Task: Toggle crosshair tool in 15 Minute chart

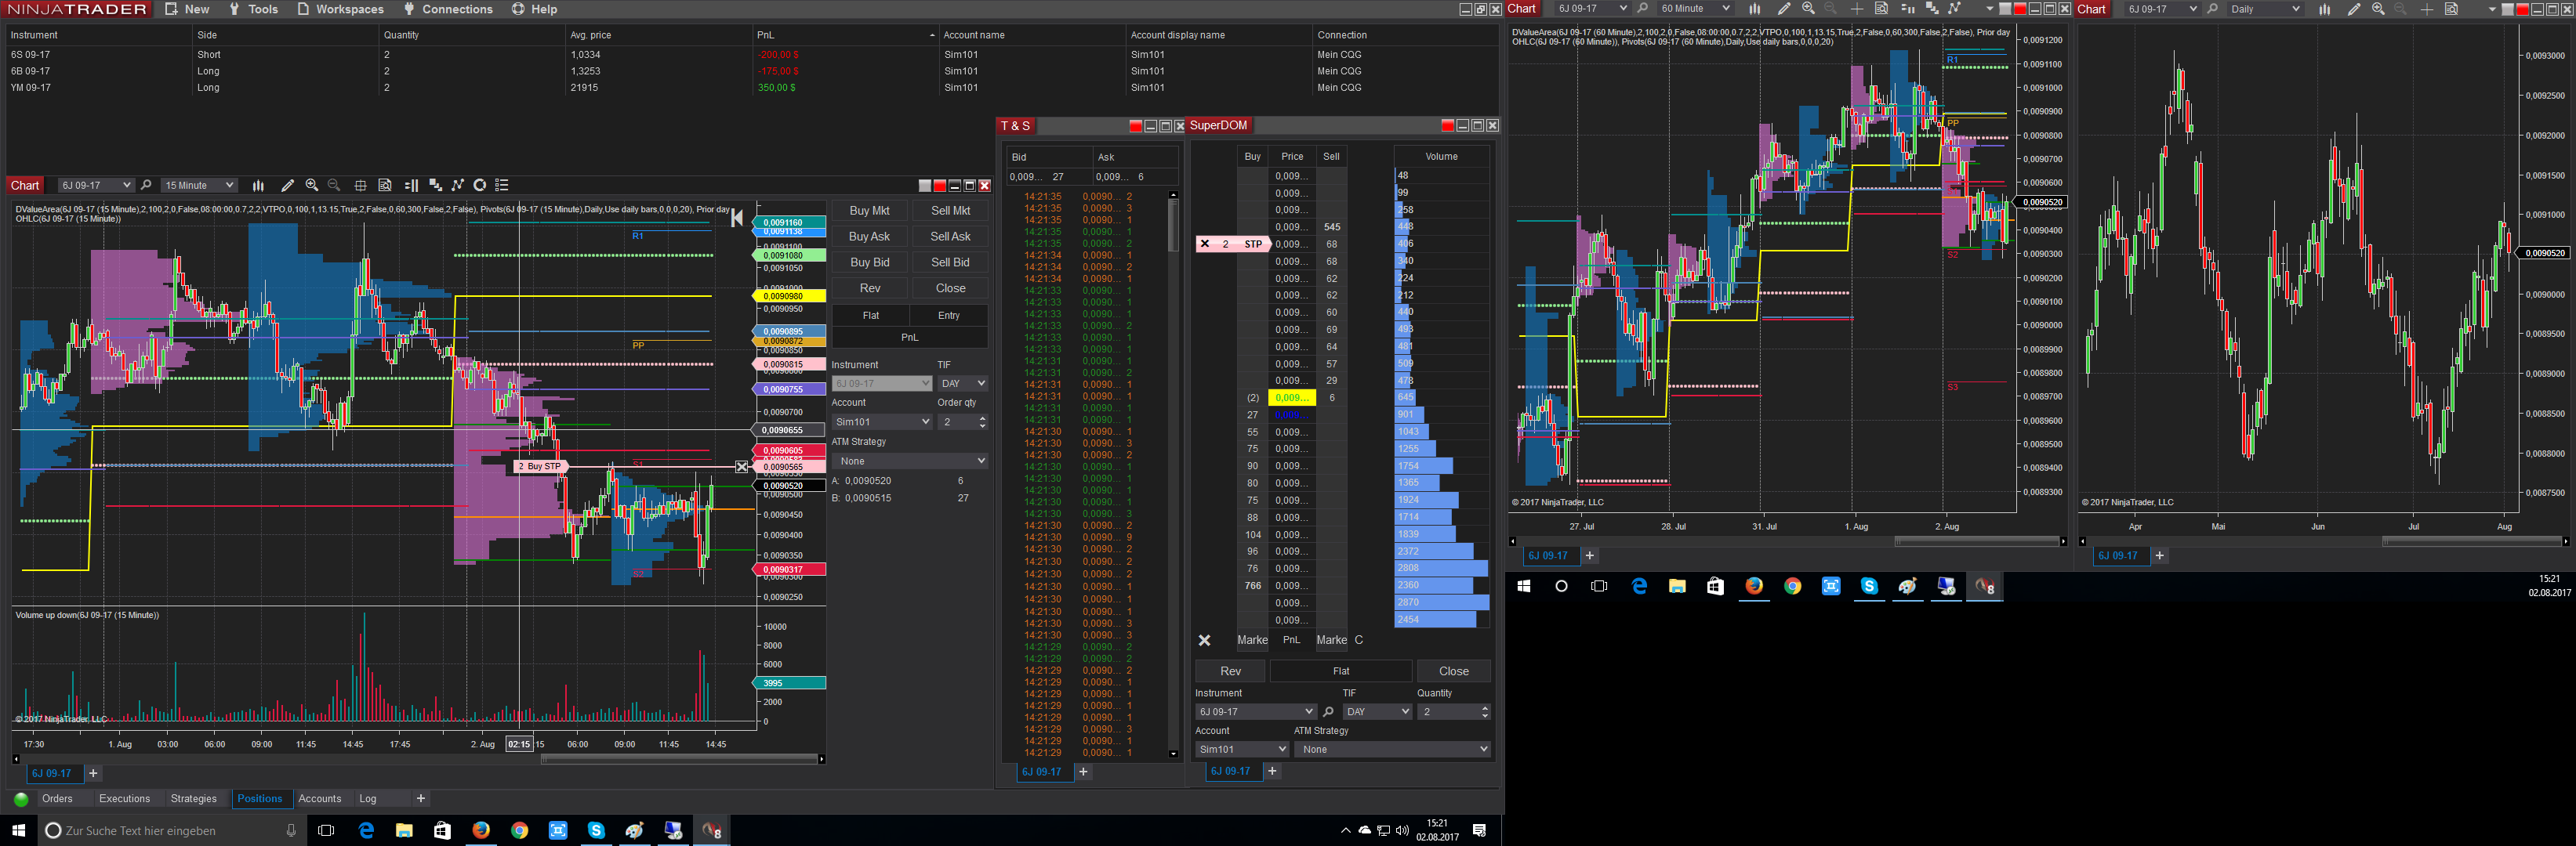Action: (360, 186)
